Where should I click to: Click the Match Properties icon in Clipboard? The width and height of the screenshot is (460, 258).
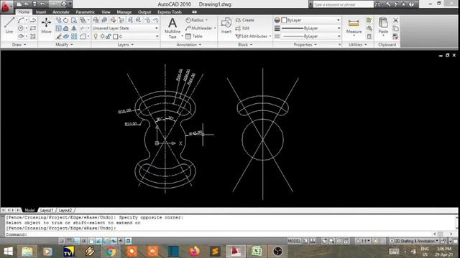(x=395, y=37)
